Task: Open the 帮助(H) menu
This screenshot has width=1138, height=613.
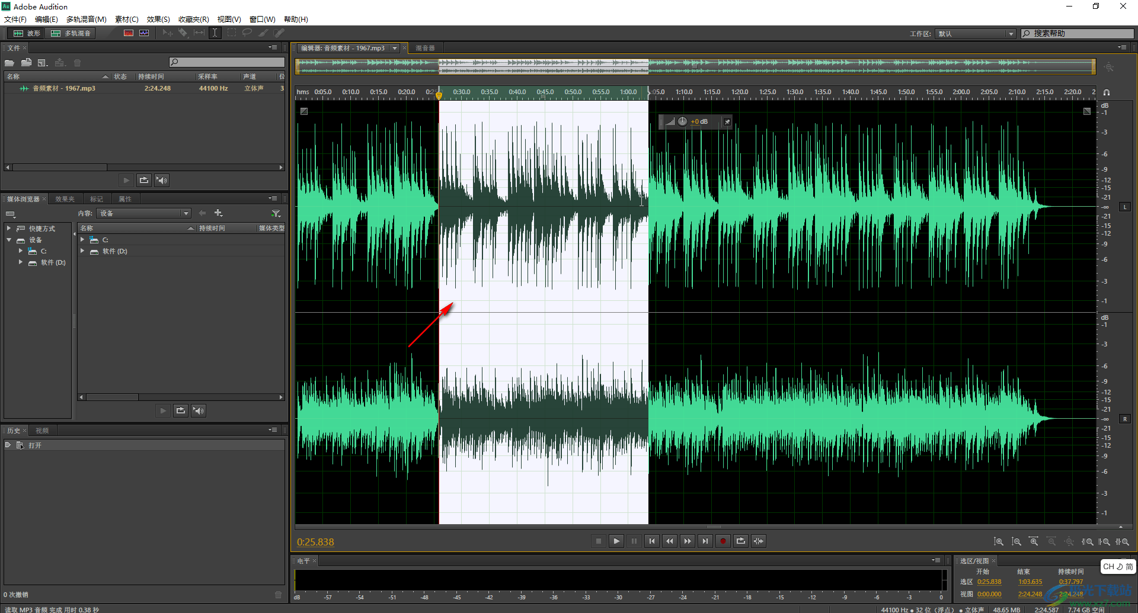Action: [296, 20]
